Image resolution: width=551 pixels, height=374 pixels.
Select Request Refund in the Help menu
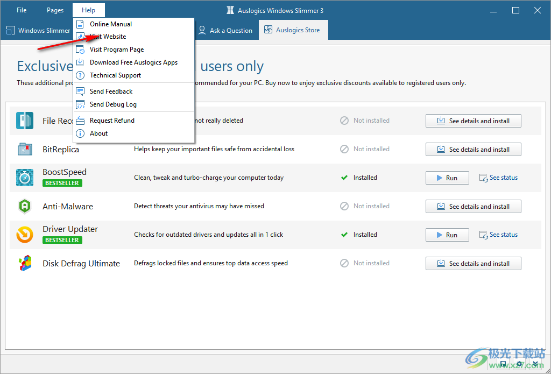(x=112, y=121)
